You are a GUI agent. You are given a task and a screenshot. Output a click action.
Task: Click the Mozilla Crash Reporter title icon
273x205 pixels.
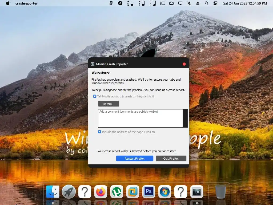pyautogui.click(x=93, y=64)
